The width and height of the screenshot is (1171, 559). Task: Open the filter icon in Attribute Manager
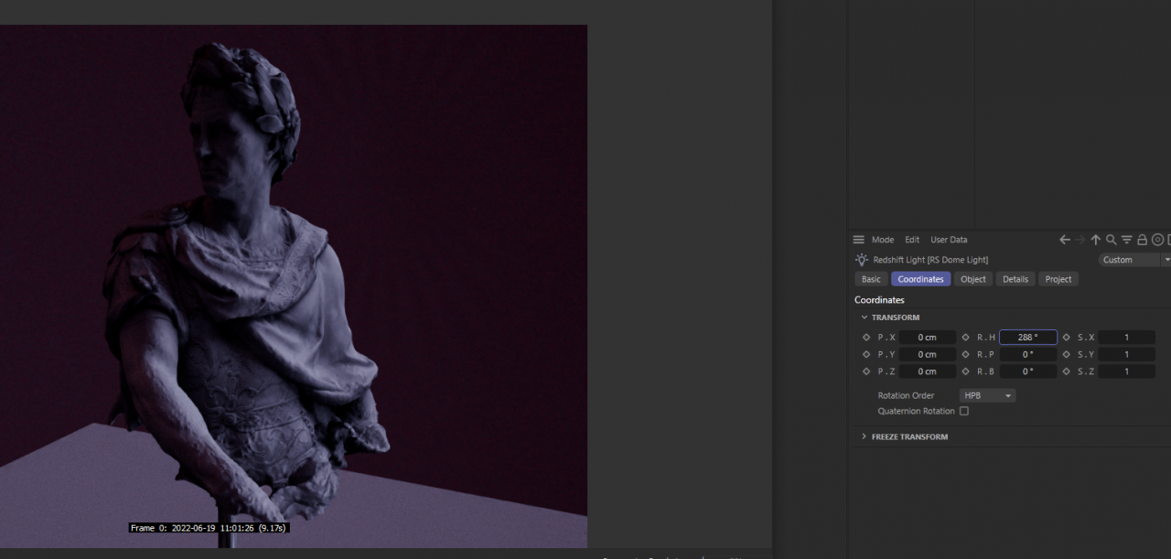click(1127, 240)
